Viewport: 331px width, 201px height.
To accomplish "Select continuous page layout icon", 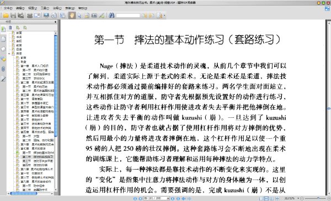I will pos(266,198).
